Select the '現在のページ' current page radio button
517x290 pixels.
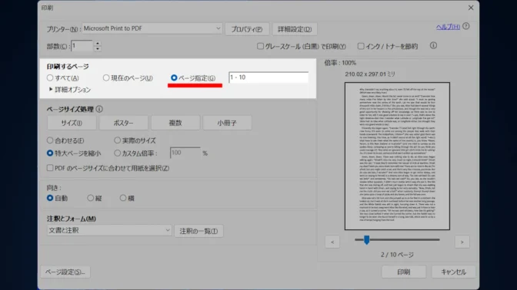[x=106, y=78]
